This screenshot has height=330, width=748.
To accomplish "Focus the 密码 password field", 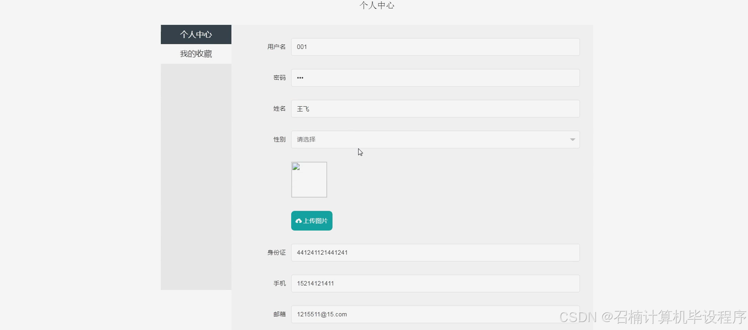I will click(x=435, y=78).
